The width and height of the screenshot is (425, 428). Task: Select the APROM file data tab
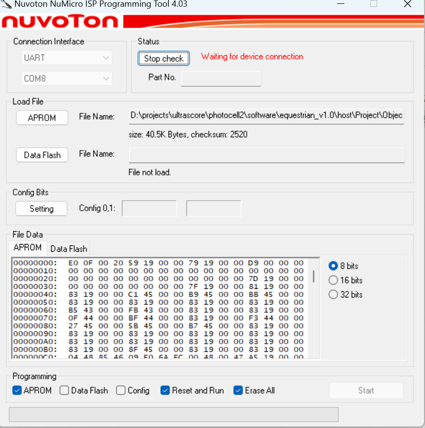tap(27, 247)
